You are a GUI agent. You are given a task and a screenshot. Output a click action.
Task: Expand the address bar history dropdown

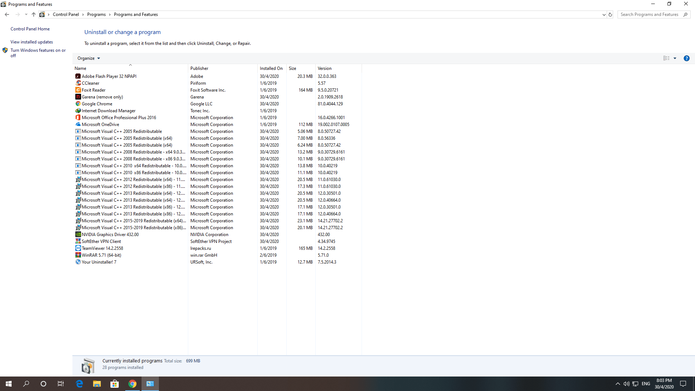[604, 14]
